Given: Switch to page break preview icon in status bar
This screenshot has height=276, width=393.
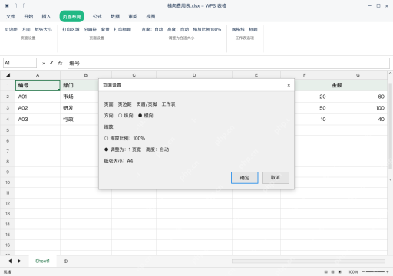Looking at the screenshot, I should click(x=340, y=272).
